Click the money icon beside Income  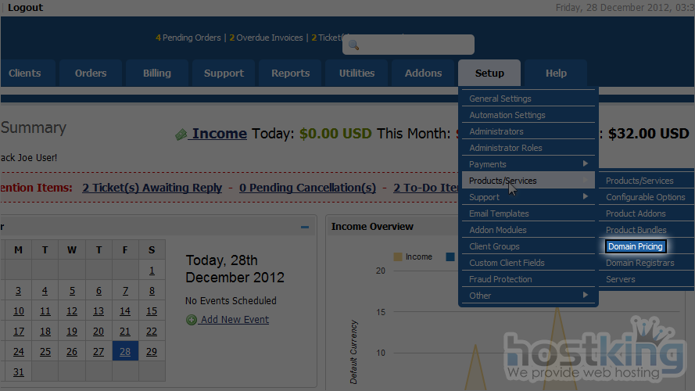(x=181, y=135)
